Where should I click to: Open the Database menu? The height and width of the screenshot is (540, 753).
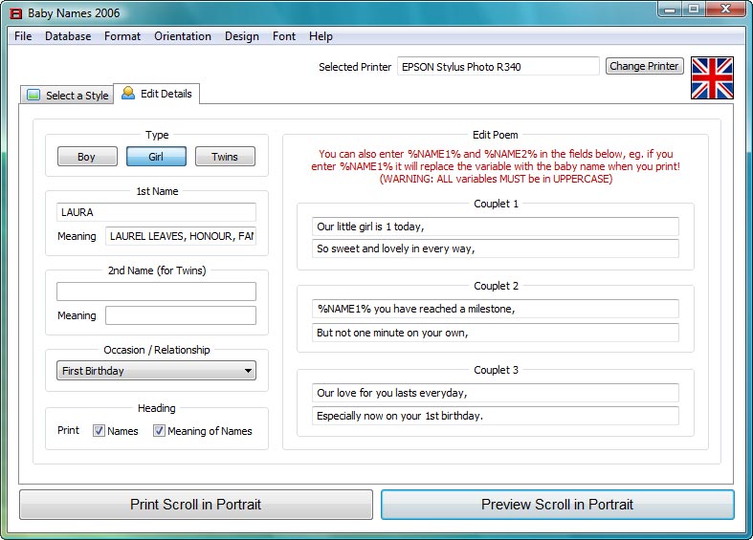click(x=68, y=36)
